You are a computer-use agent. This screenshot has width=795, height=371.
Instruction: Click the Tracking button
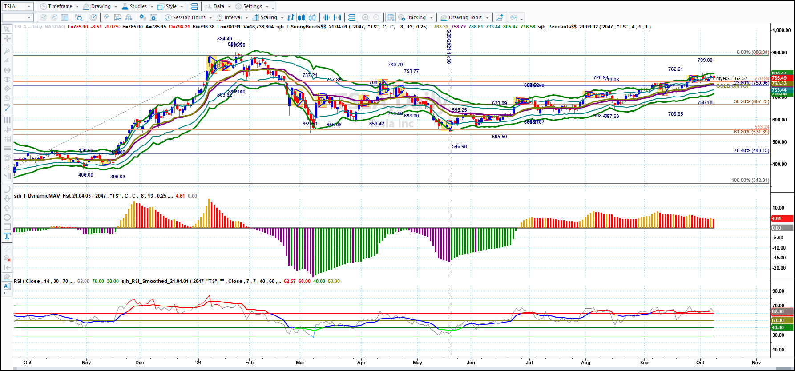click(x=412, y=17)
